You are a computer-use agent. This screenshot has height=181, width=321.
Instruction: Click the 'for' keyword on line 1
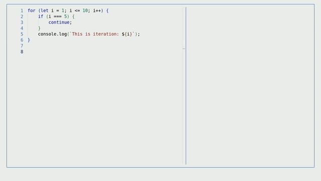click(32, 11)
